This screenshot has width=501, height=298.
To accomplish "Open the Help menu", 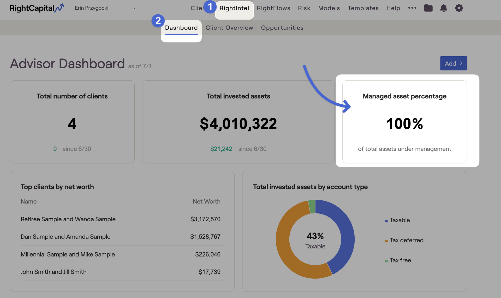I will tap(393, 8).
